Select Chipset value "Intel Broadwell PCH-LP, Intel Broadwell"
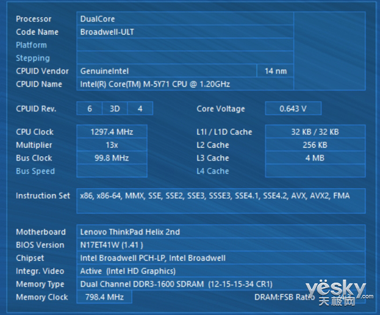The height and width of the screenshot is (315, 380). click(x=221, y=258)
